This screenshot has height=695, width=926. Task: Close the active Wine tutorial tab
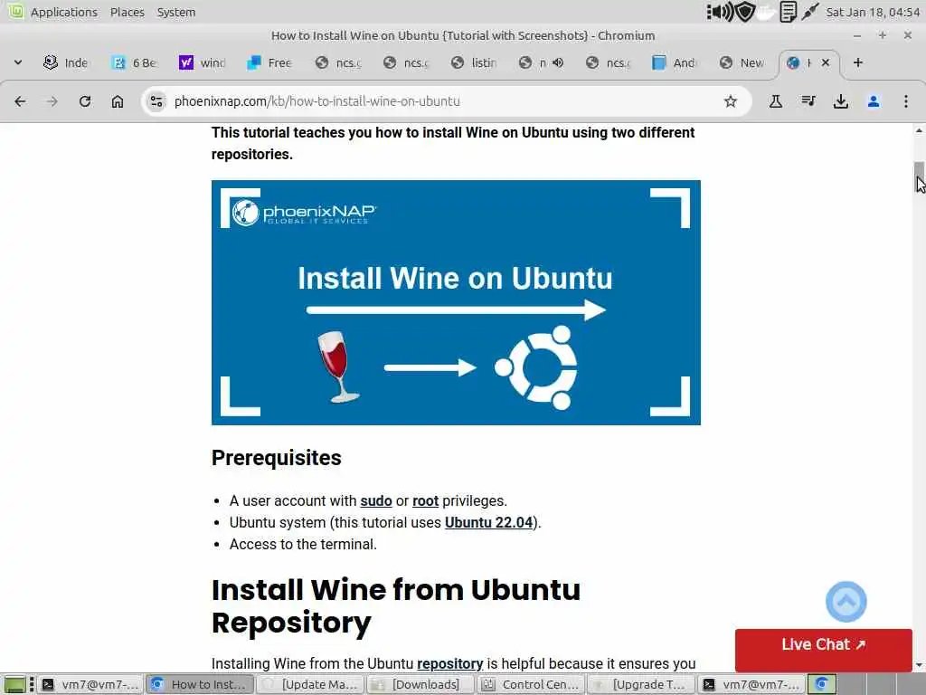[826, 62]
